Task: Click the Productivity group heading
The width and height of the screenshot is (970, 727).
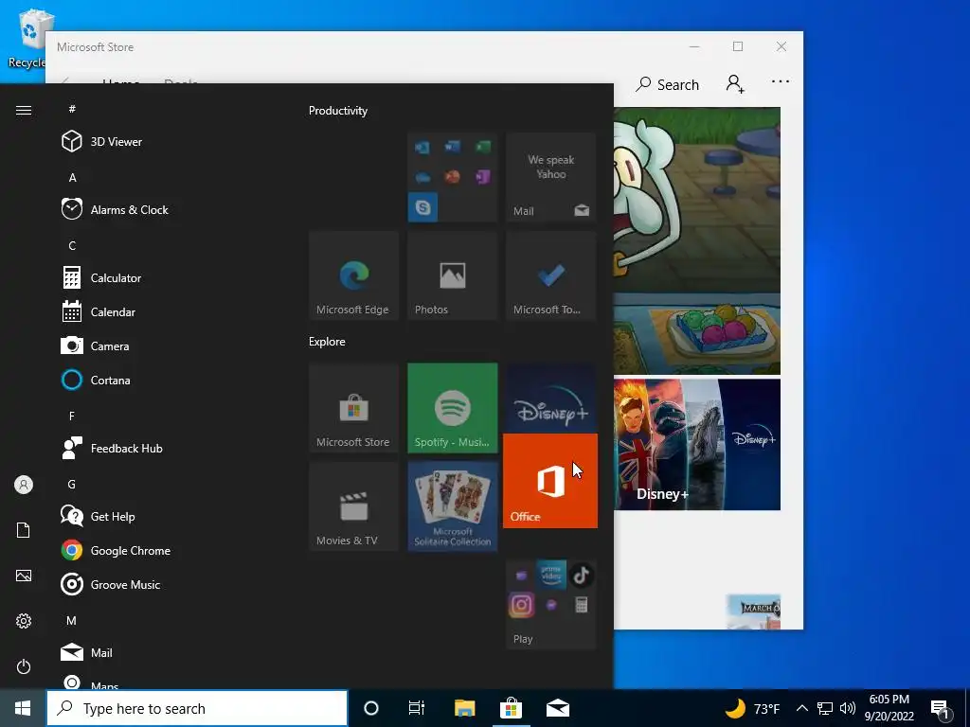Action: pos(338,111)
